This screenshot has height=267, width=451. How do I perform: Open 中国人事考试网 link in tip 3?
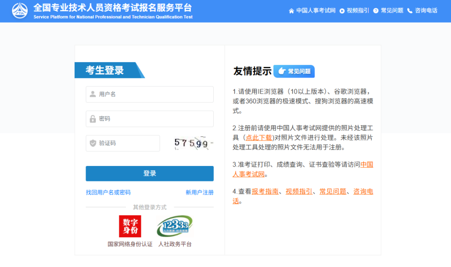pyautogui.click(x=367, y=165)
